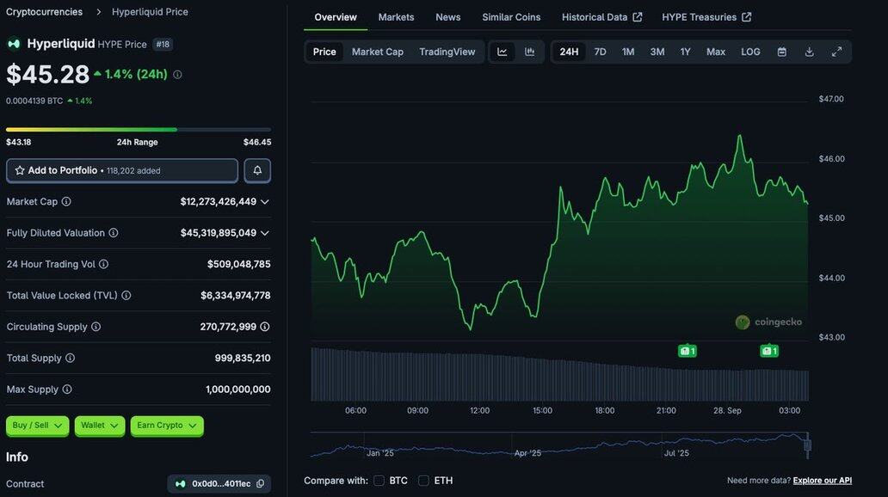Screen dimensions: 888x497
Task: Open the calendar date range picker icon
Action: pos(781,52)
